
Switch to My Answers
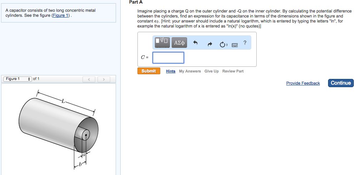tap(190, 71)
